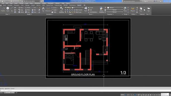The image size is (171, 96).
Task: Click the Offset tool icon
Action: (x=39, y=12)
